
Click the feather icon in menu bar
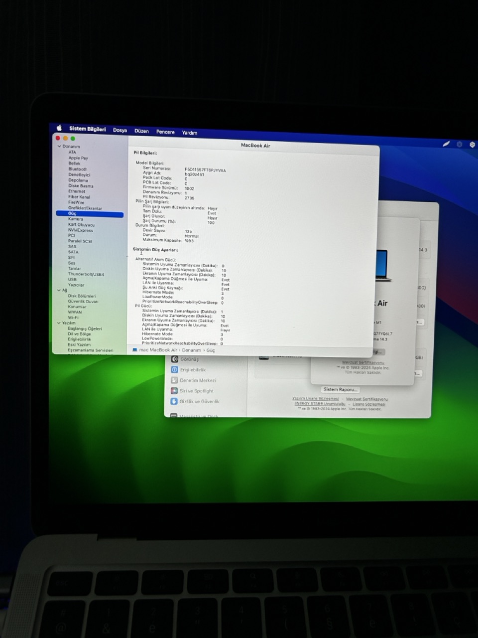click(x=446, y=144)
